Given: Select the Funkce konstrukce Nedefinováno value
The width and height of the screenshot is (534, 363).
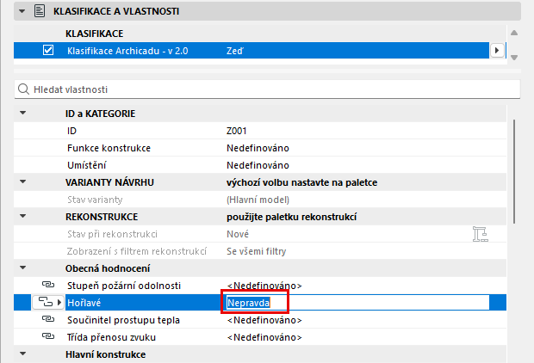Looking at the screenshot, I should point(258,148).
